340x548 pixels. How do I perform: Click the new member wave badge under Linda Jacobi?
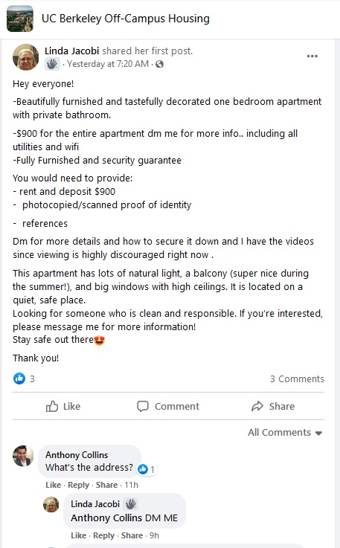[x=52, y=64]
